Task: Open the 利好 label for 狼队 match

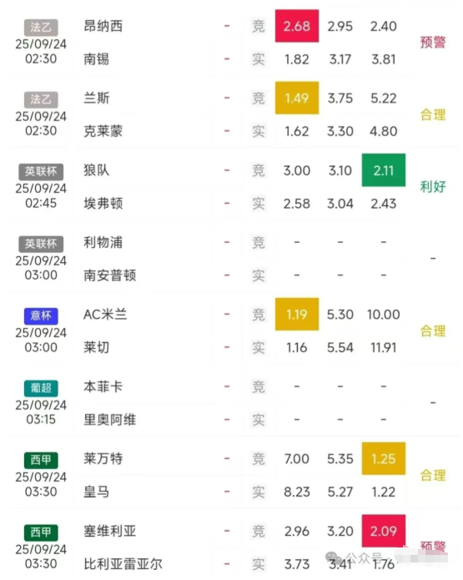Action: click(433, 186)
